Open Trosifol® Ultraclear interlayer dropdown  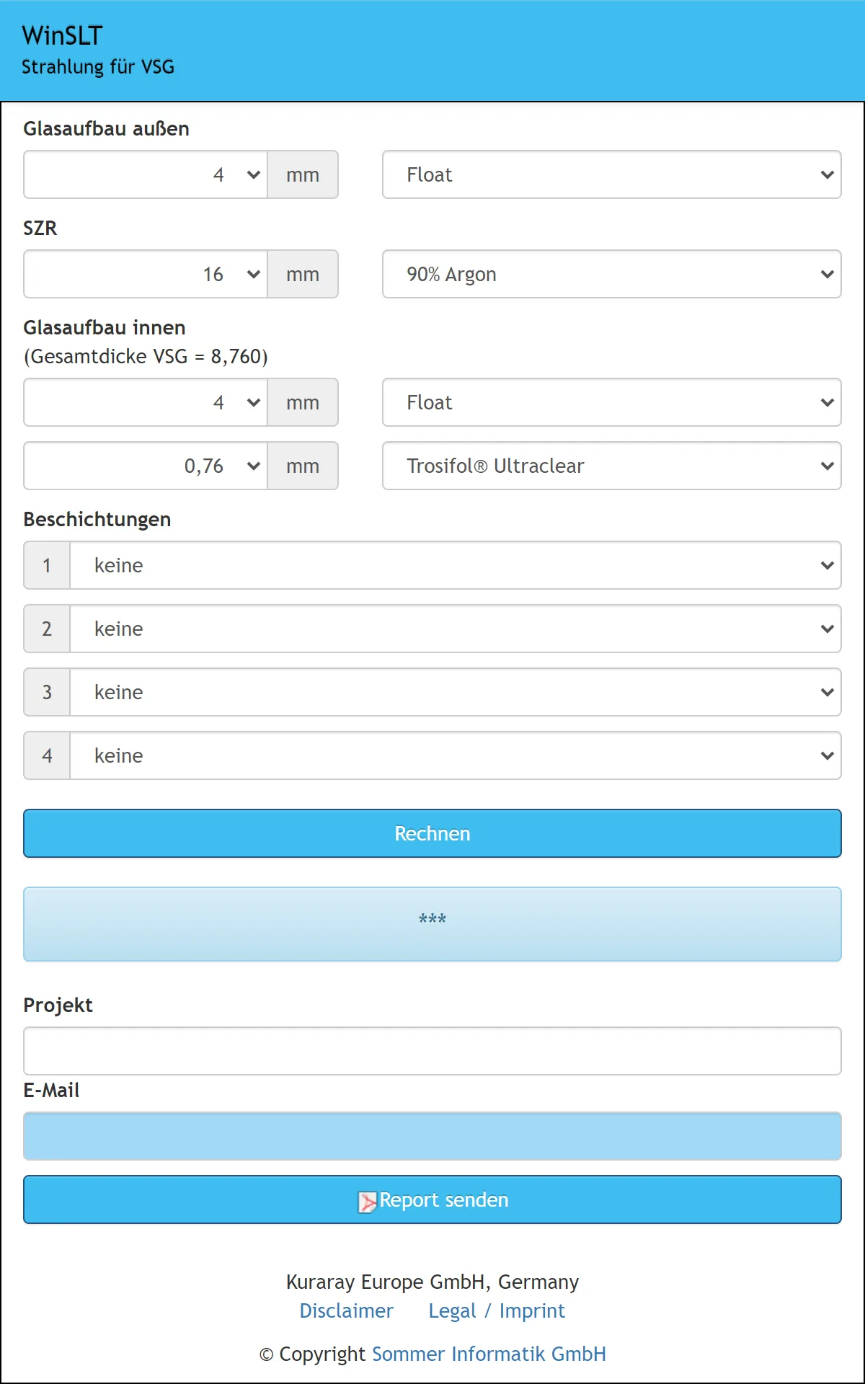point(611,466)
